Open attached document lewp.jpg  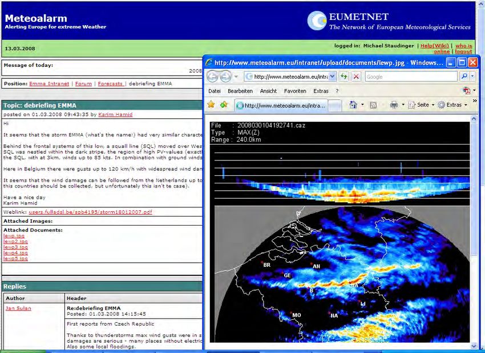click(x=14, y=236)
